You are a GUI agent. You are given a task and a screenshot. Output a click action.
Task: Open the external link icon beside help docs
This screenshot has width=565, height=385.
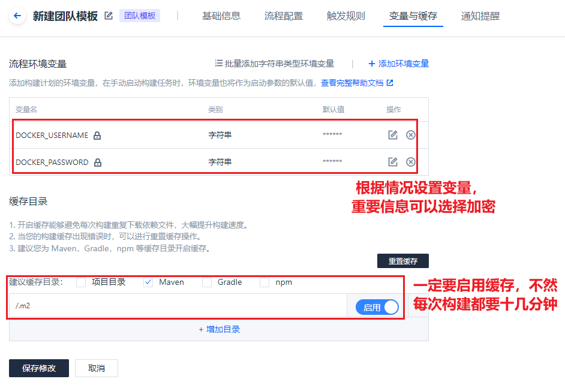tap(390, 83)
